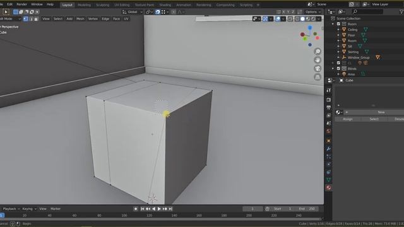The width and height of the screenshot is (404, 227).
Task: Toggle Z mirror axis button
Action: [293, 12]
